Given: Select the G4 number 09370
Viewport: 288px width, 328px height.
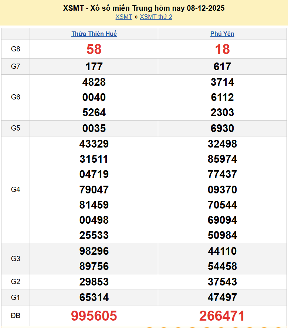Looking at the screenshot, I should 222,190.
